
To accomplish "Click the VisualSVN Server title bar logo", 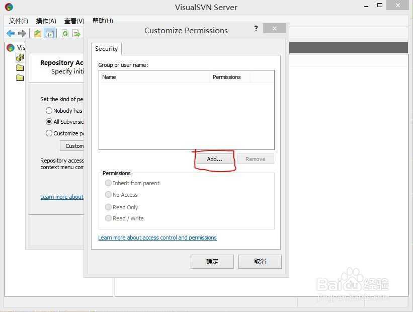I will coord(9,7).
